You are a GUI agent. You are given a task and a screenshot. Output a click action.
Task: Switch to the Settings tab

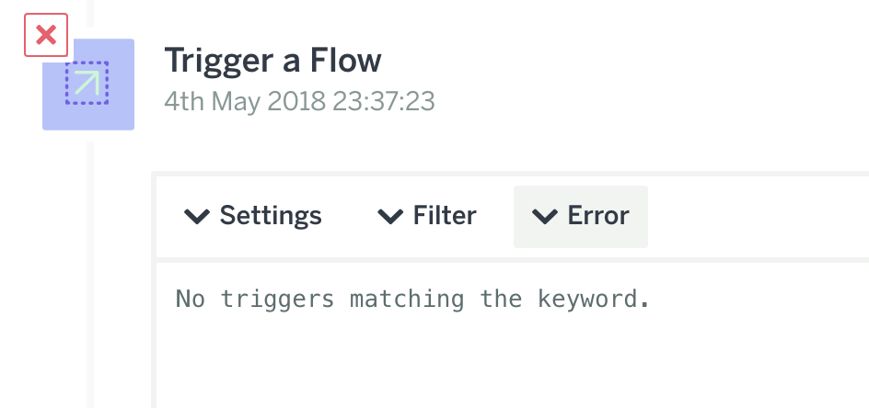pos(253,217)
